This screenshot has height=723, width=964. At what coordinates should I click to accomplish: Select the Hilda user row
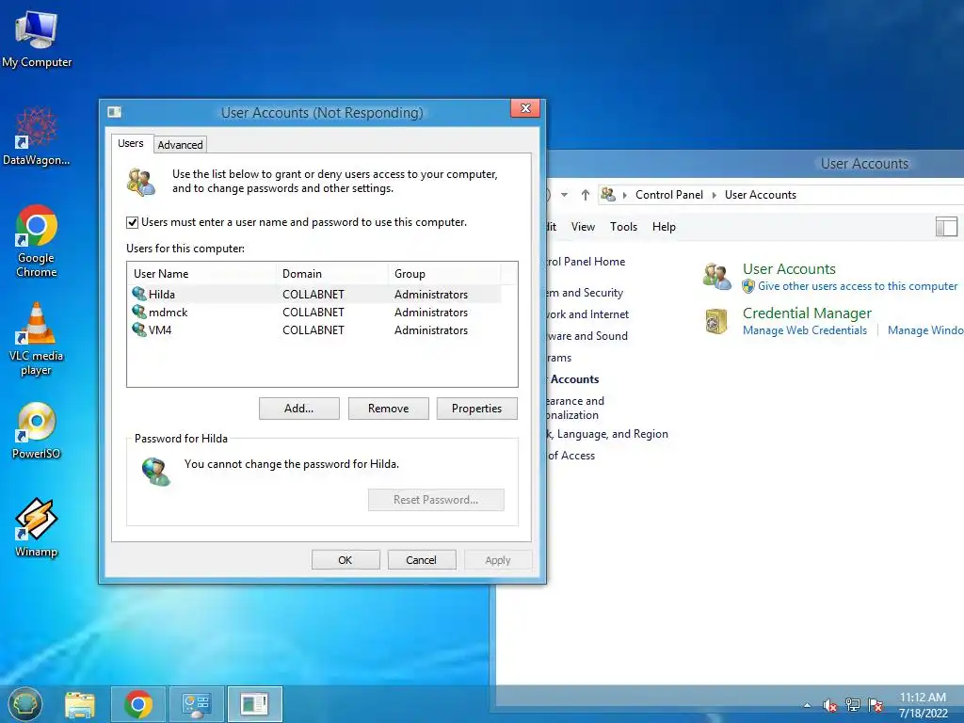[314, 294]
